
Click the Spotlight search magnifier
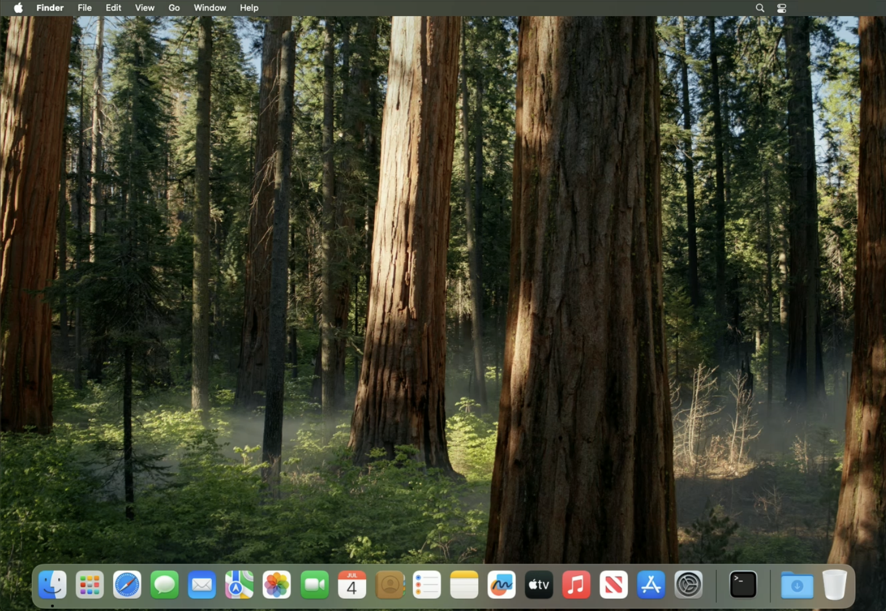coord(760,8)
